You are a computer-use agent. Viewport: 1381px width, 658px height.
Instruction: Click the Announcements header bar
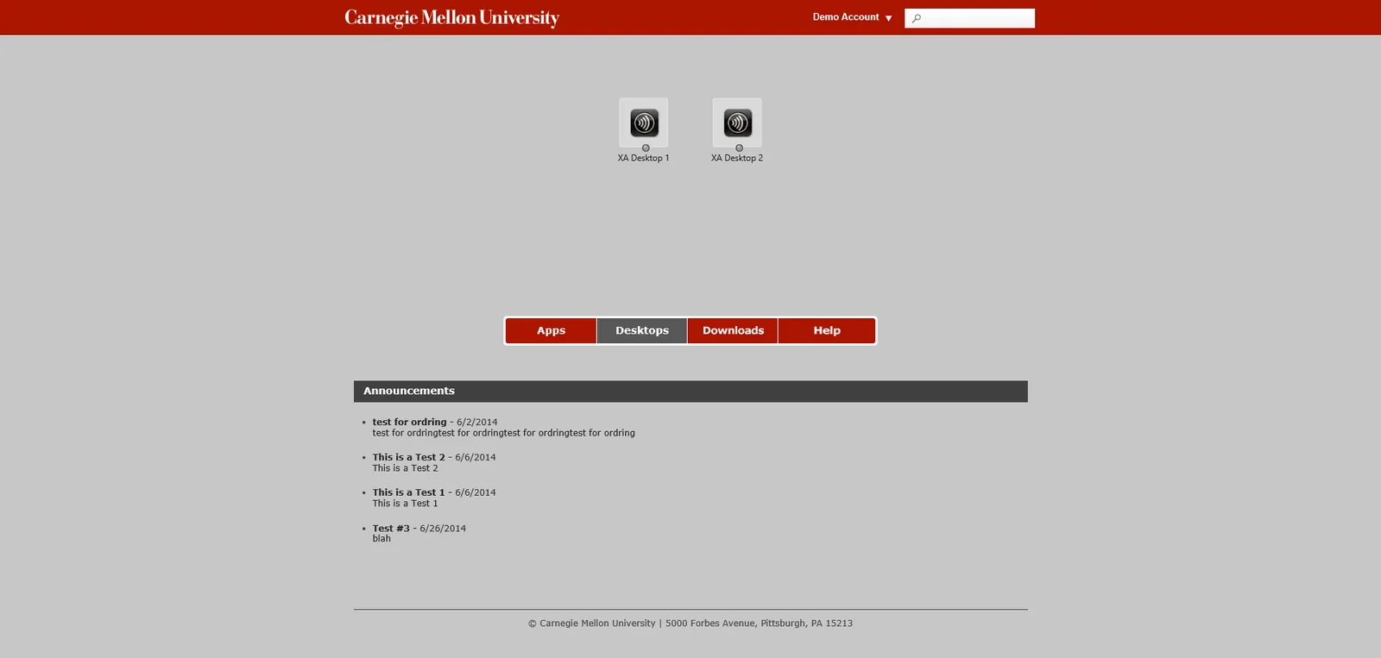(690, 391)
